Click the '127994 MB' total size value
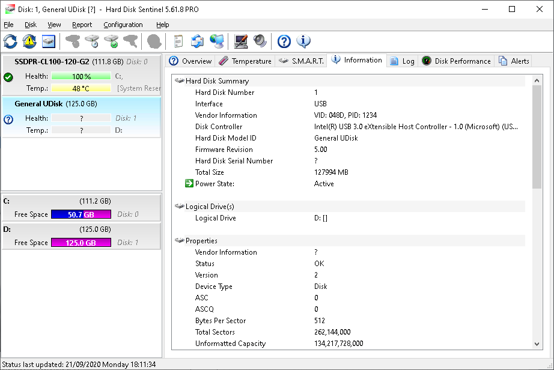Viewport: 554px width, 370px height. coord(331,172)
